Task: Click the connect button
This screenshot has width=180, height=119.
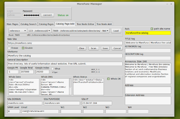Action: (47, 15)
